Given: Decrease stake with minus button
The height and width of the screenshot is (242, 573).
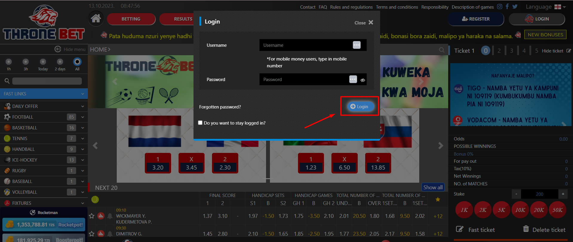Looking at the screenshot, I should (516, 194).
